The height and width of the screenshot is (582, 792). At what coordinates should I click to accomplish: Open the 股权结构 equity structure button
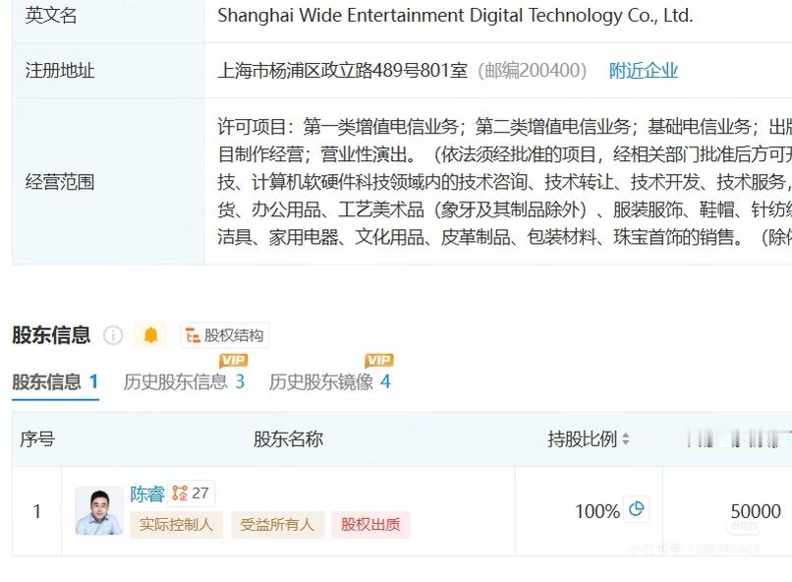224,335
